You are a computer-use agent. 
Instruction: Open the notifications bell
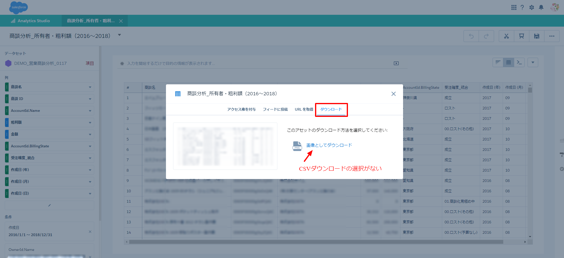(541, 7)
